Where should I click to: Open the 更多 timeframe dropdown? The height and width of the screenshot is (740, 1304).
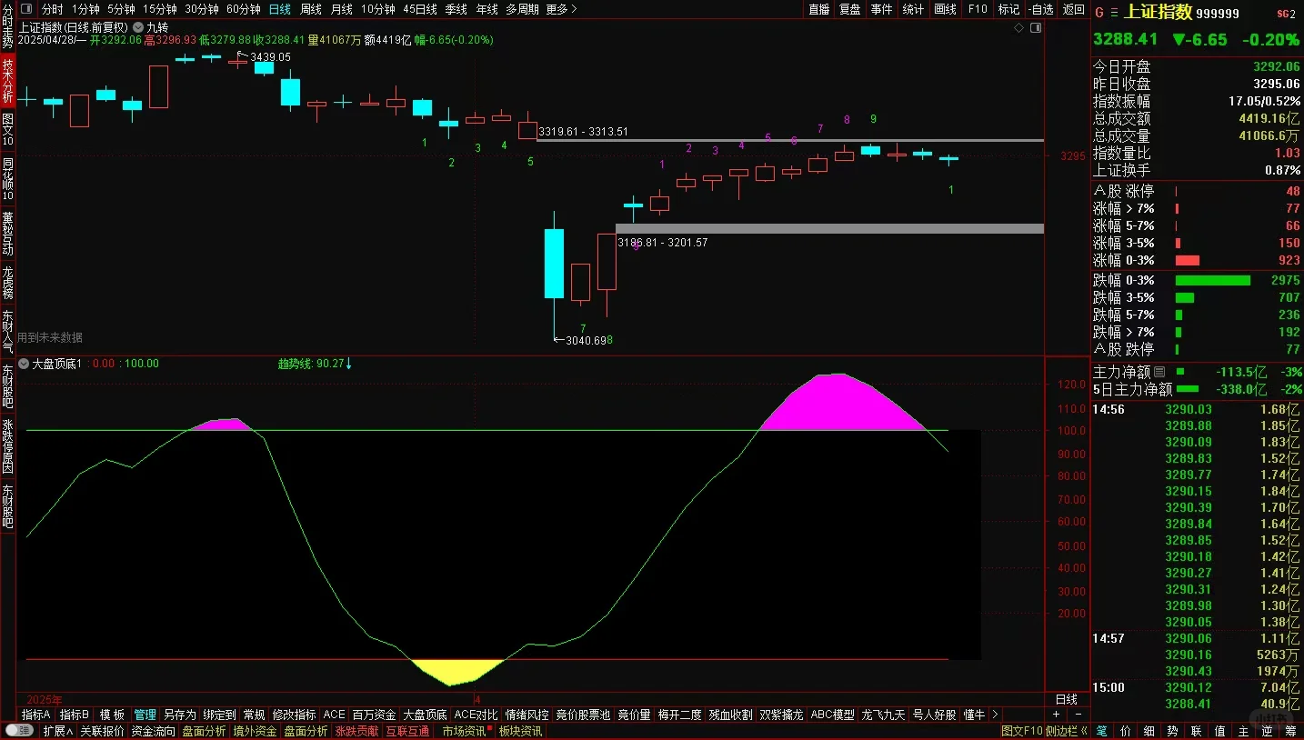pos(561,9)
